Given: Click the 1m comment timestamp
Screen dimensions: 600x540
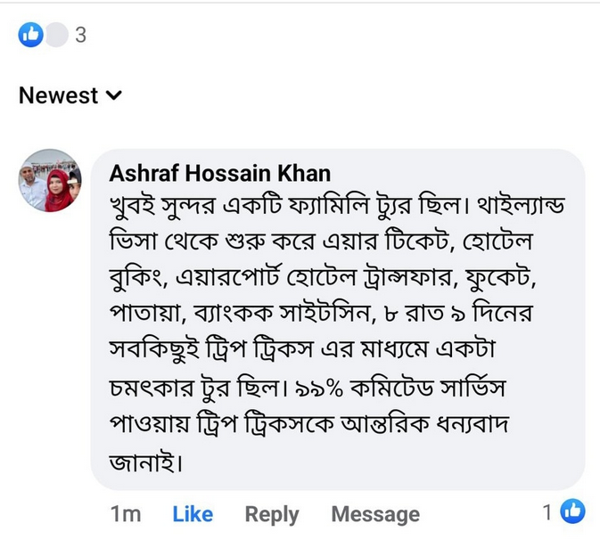Looking at the screenshot, I should tap(126, 514).
